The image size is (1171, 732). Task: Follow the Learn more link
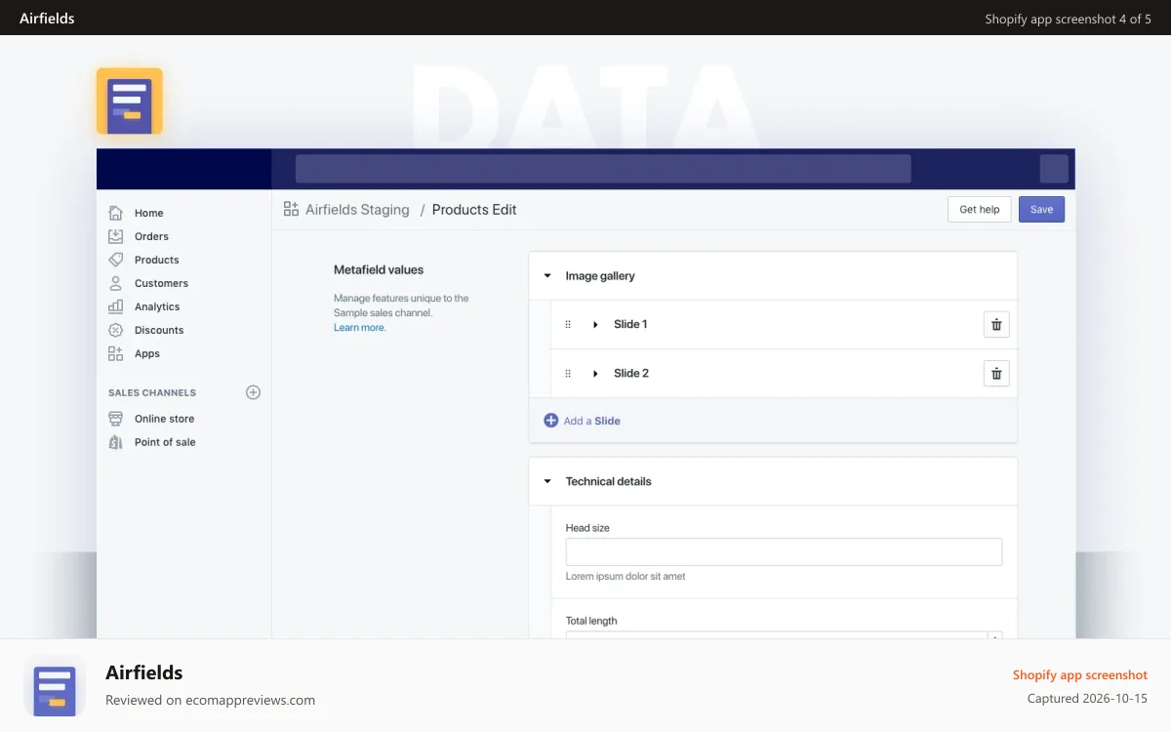click(x=360, y=327)
